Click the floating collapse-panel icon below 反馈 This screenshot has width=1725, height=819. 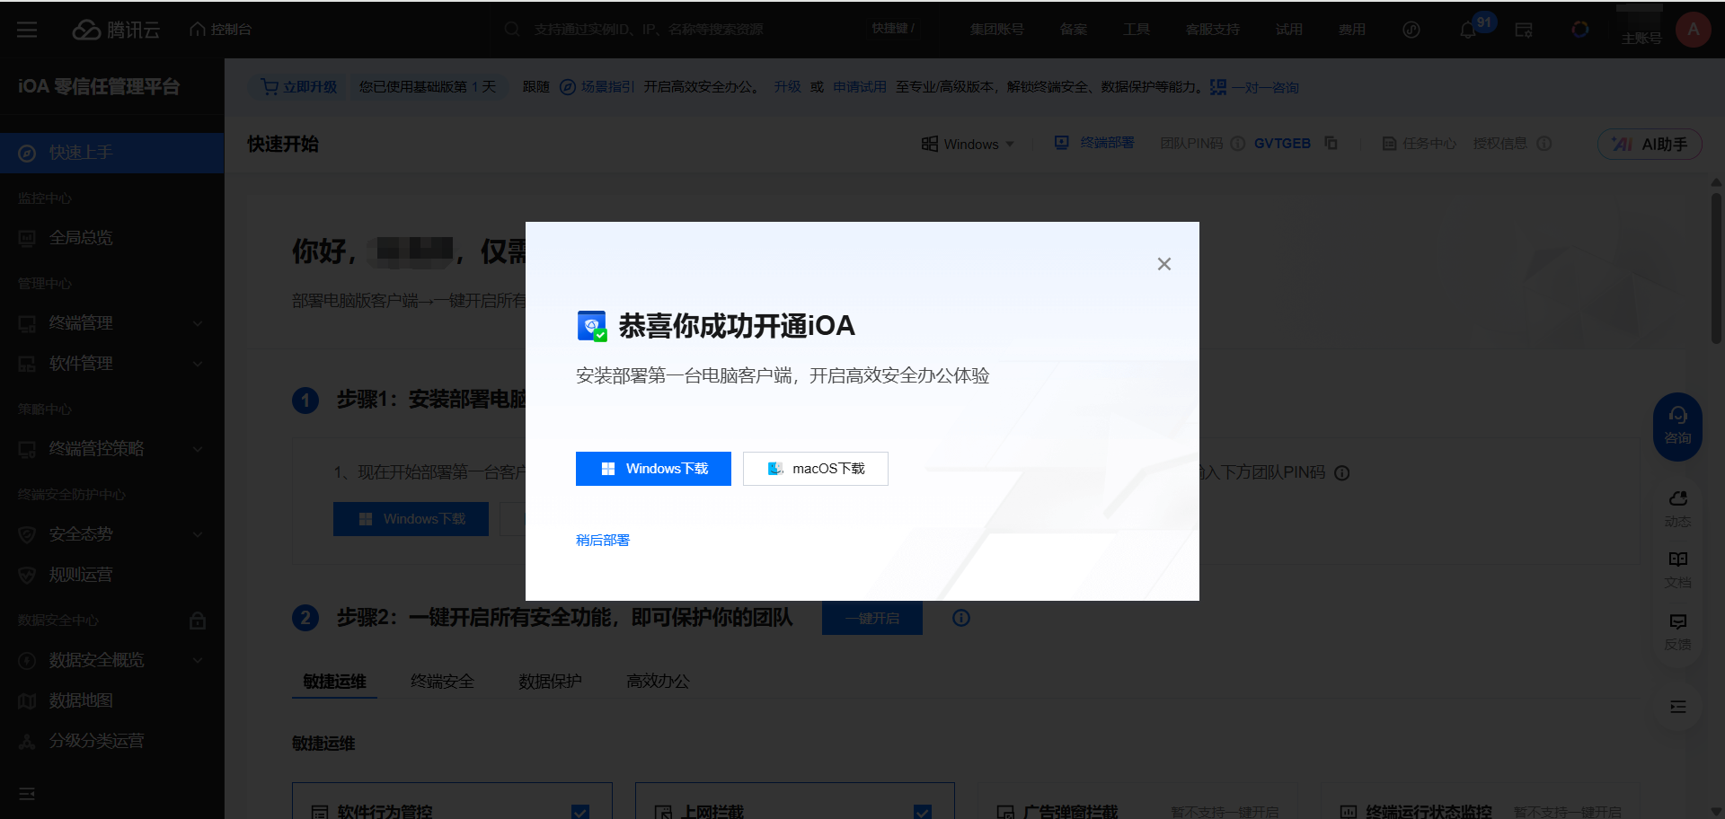pos(1677,707)
